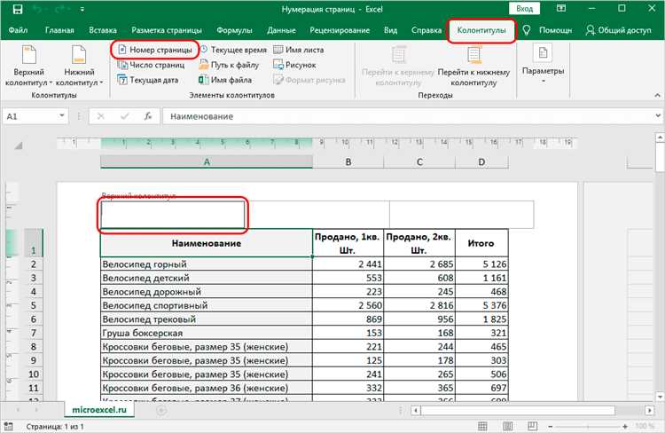Click the Вход sign-in button

[524, 9]
